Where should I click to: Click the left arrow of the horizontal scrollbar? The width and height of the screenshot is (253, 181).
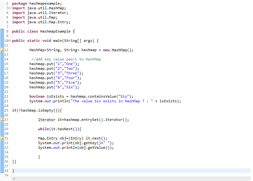pos(14,179)
